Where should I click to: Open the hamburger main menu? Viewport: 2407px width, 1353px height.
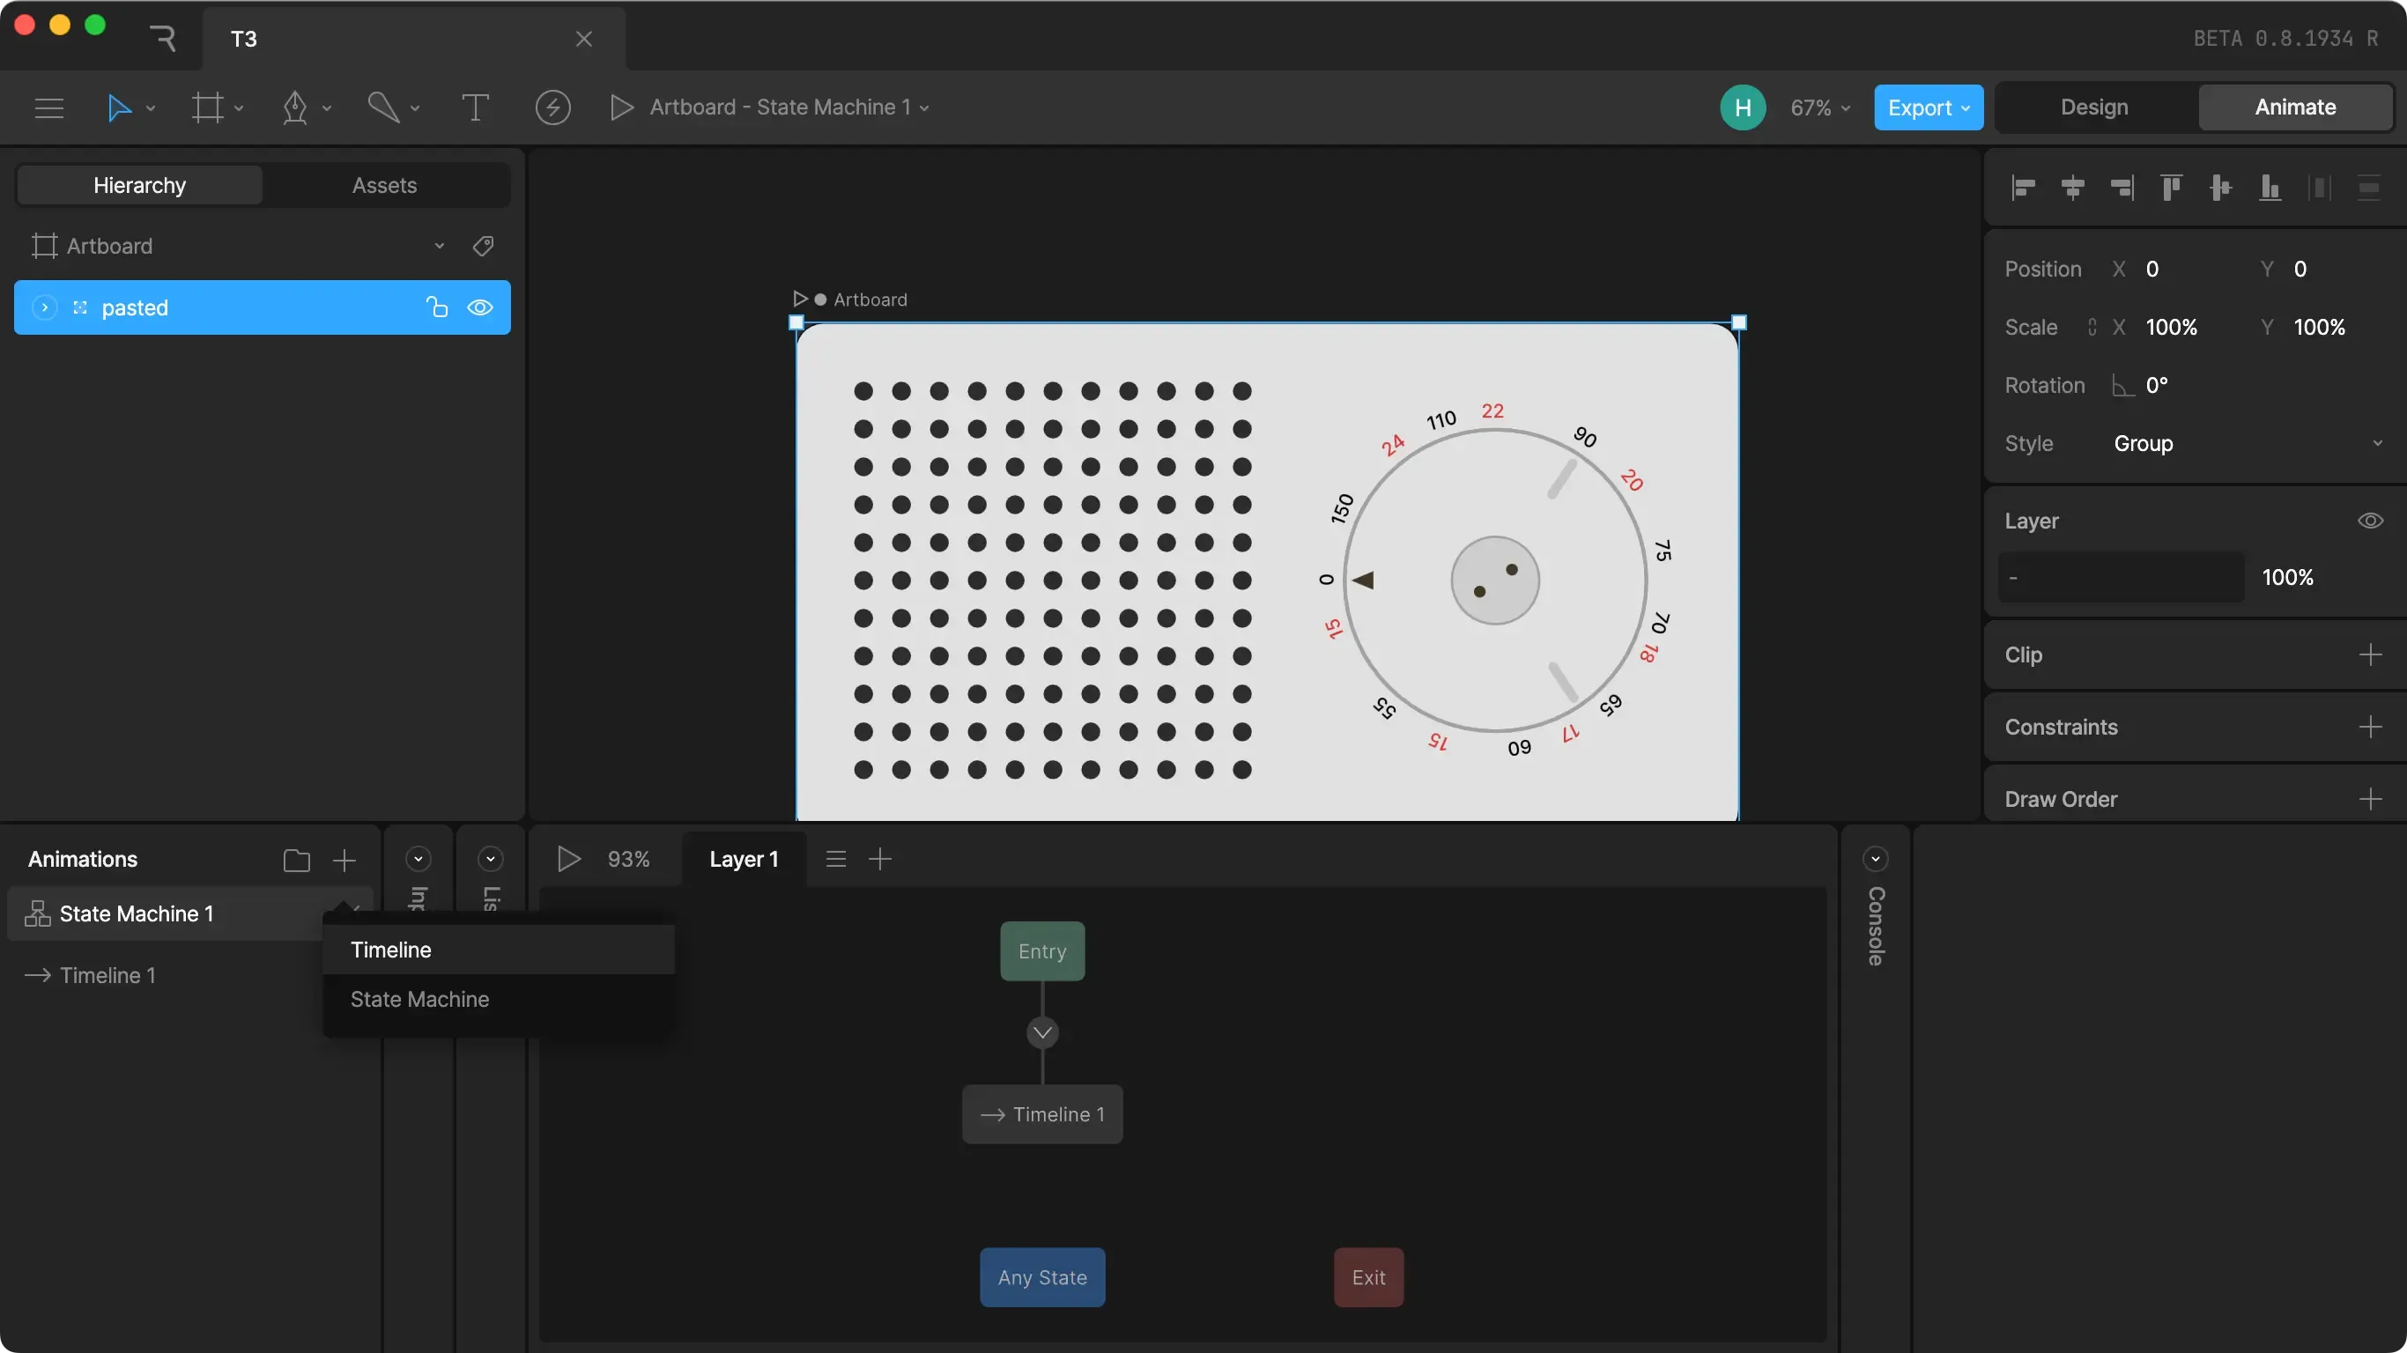(x=48, y=107)
